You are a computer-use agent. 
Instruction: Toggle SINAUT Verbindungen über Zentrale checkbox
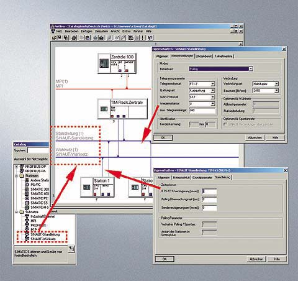click(225, 124)
